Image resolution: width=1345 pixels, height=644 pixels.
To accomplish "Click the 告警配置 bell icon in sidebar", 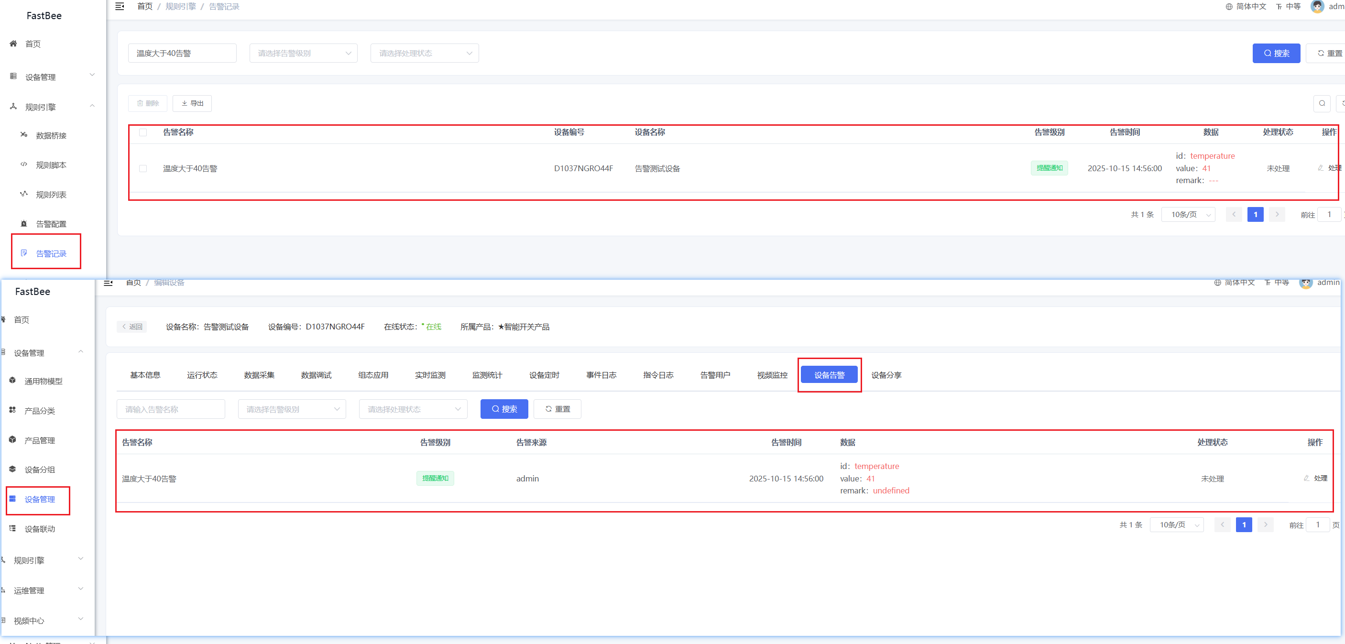I will pos(23,224).
